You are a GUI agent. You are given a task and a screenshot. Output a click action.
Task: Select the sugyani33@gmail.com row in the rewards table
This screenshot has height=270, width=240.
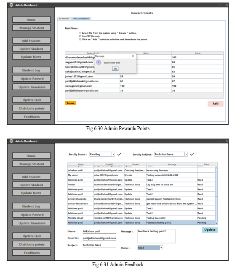[144, 62]
